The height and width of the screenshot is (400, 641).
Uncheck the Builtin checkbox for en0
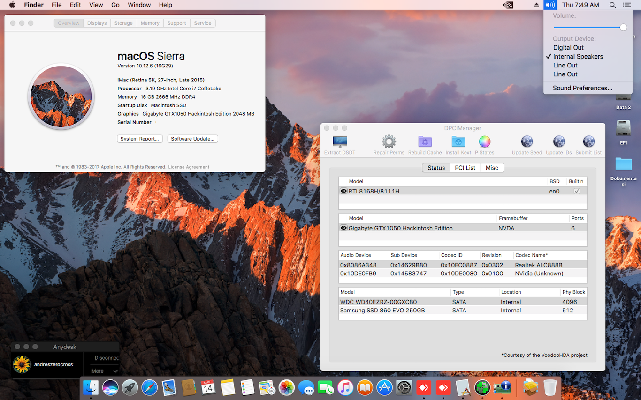tap(577, 191)
